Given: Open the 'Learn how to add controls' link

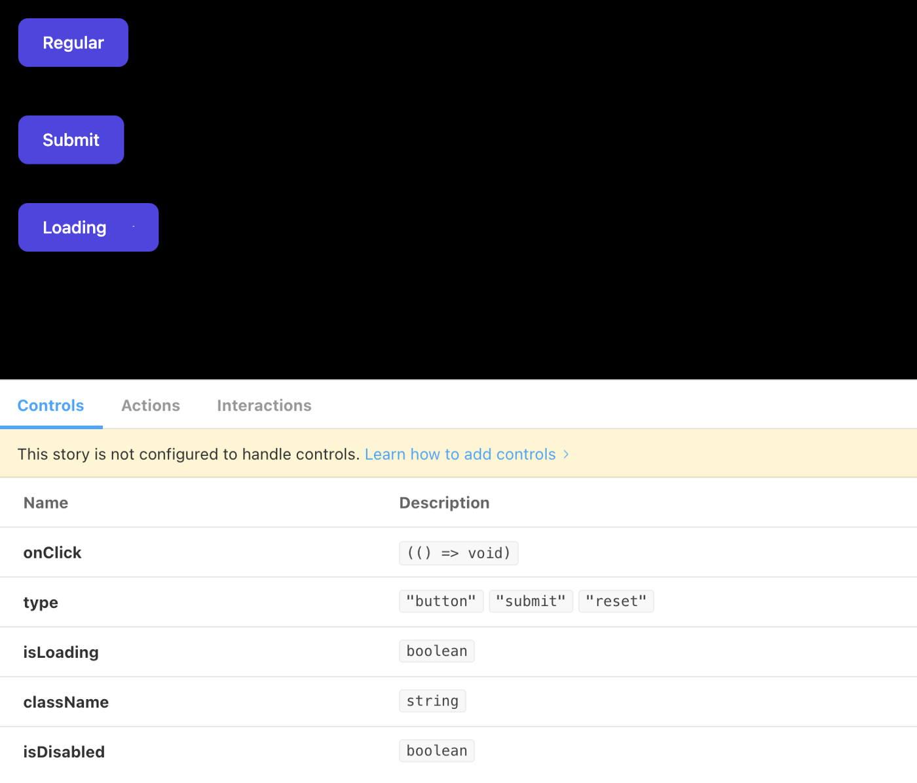Looking at the screenshot, I should 460,454.
